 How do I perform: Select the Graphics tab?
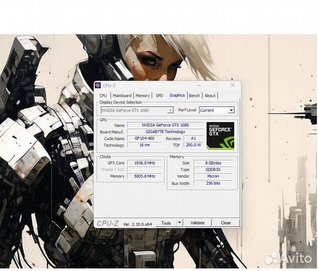click(177, 95)
